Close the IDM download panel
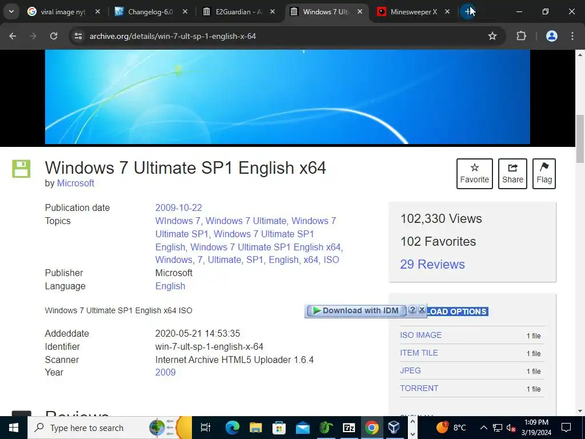 point(422,310)
